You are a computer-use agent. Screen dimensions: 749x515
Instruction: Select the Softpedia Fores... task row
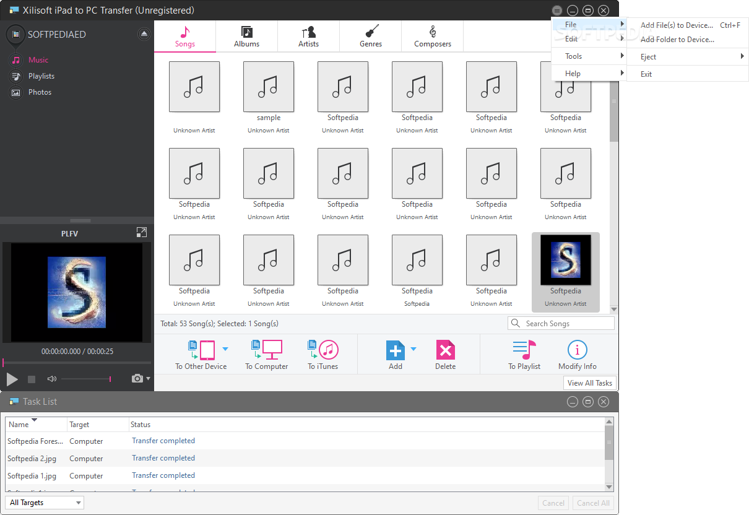click(305, 441)
